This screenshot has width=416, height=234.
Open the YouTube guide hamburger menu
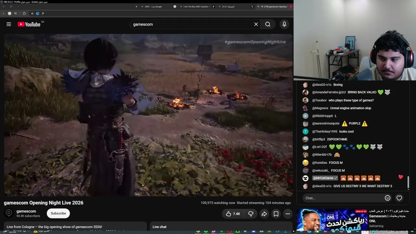[x=9, y=24]
